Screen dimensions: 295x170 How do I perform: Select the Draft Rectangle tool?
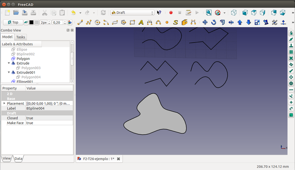[x=132, y=23]
